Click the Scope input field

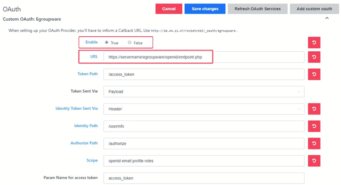[204, 161]
